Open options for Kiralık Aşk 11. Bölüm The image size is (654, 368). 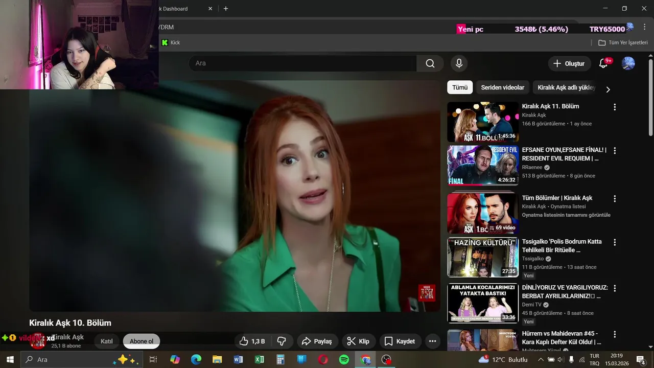point(615,107)
